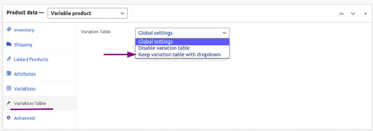Image resolution: width=373 pixels, height=131 pixels.
Task: Click the Linked Products chain icon
Action: point(9,59)
